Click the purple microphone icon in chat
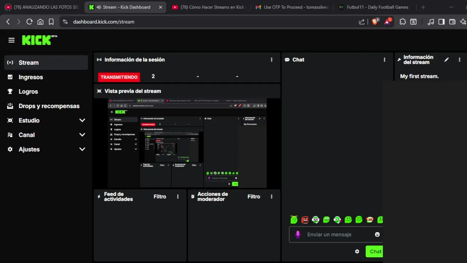This screenshot has height=263, width=467. (298, 235)
